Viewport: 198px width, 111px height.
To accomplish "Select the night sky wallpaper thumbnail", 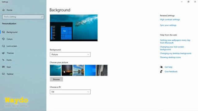I will 67,70.
